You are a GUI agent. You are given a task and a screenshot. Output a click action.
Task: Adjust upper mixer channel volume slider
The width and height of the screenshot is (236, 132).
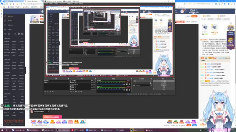click(111, 84)
